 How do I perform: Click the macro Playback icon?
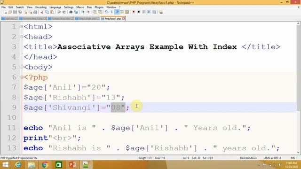coord(144,12)
